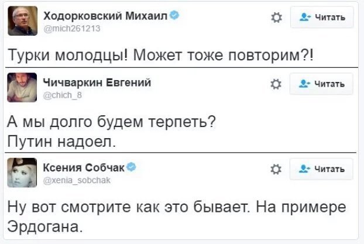Follow Чичваркин Евгений via Читать button

tap(321, 84)
